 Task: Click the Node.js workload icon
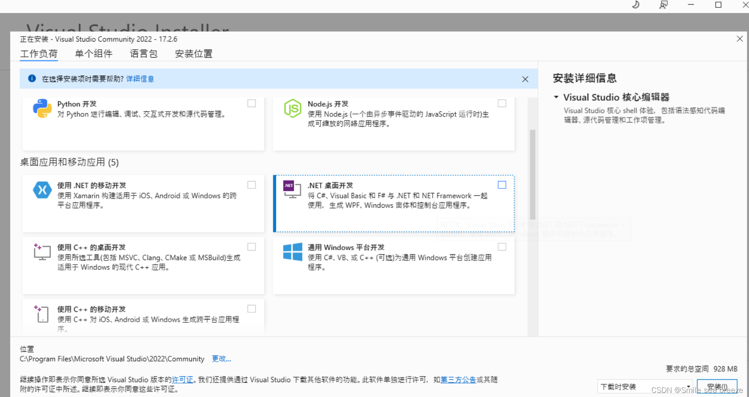click(293, 109)
